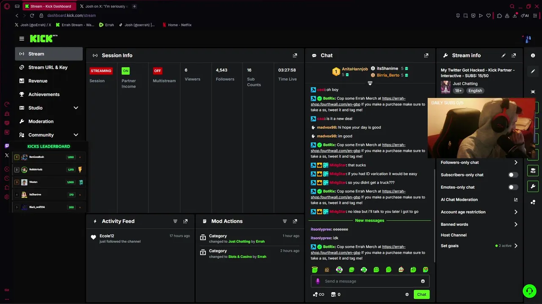
Task: Click the Just Chatting category thumbnail
Action: tap(445, 87)
